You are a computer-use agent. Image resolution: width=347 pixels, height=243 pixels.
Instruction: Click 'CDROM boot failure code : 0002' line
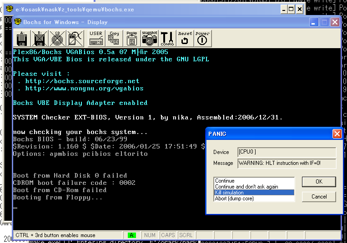[74, 183]
